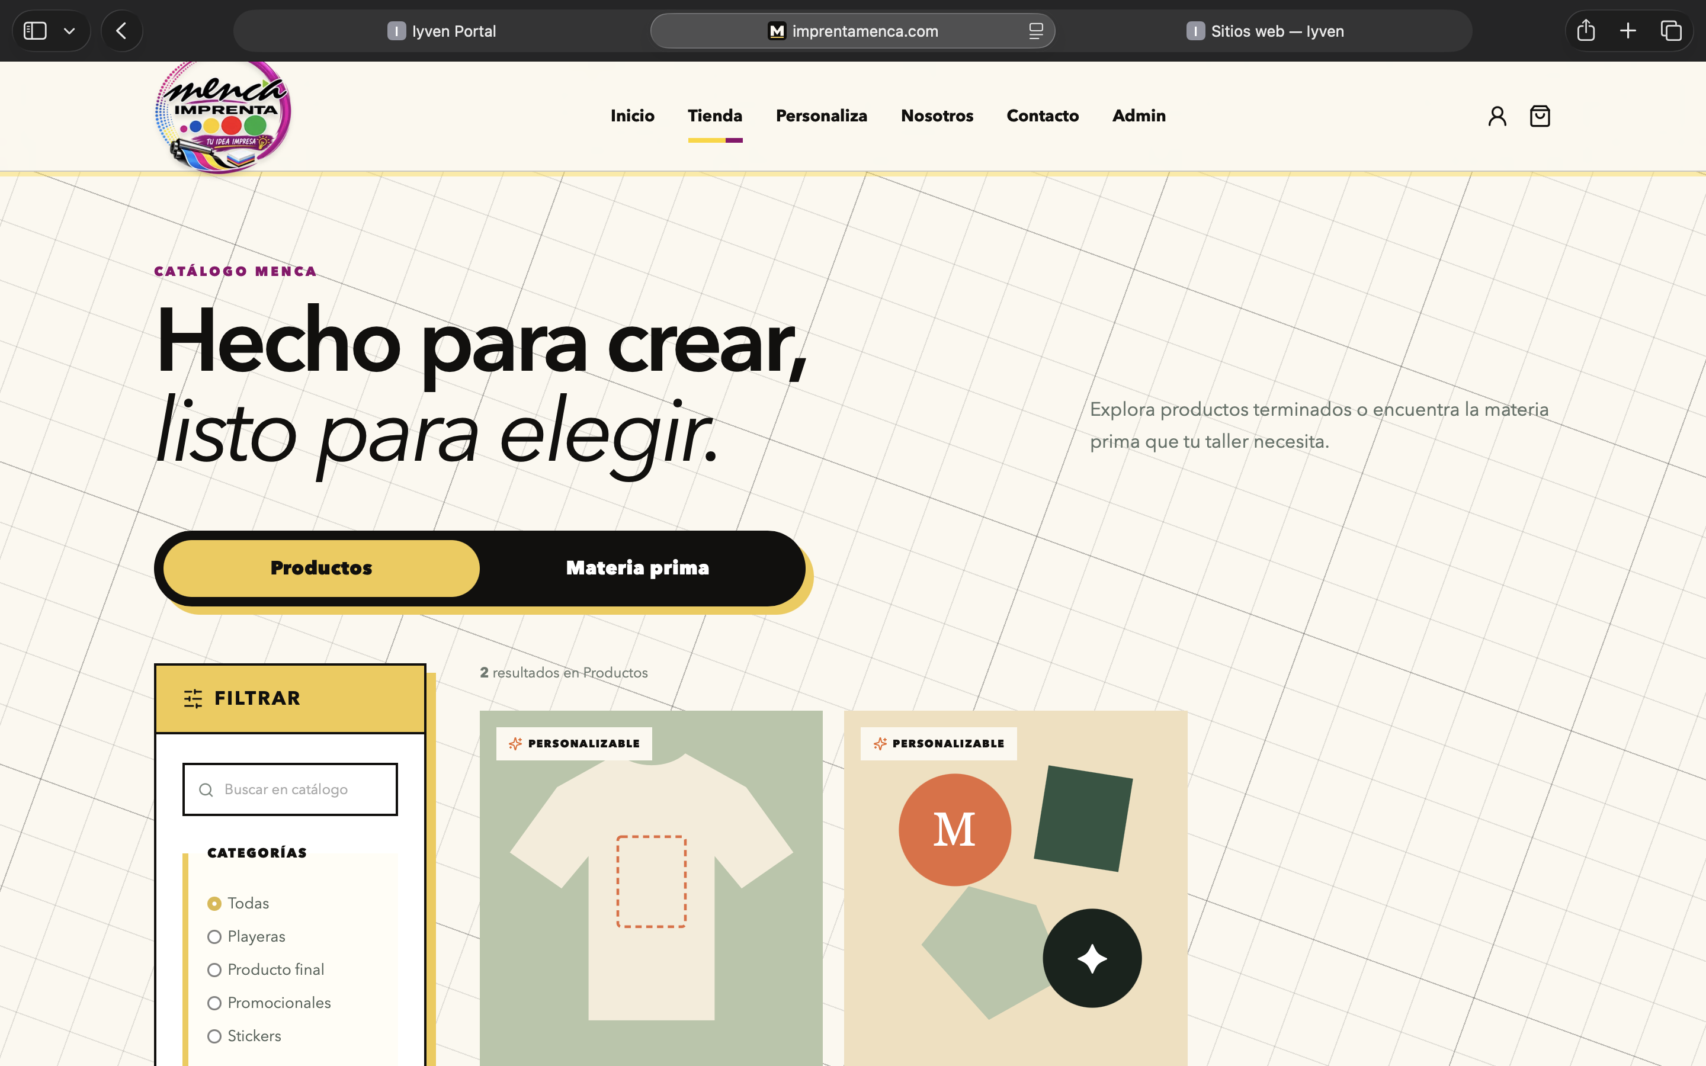Open the user account icon

click(1497, 116)
